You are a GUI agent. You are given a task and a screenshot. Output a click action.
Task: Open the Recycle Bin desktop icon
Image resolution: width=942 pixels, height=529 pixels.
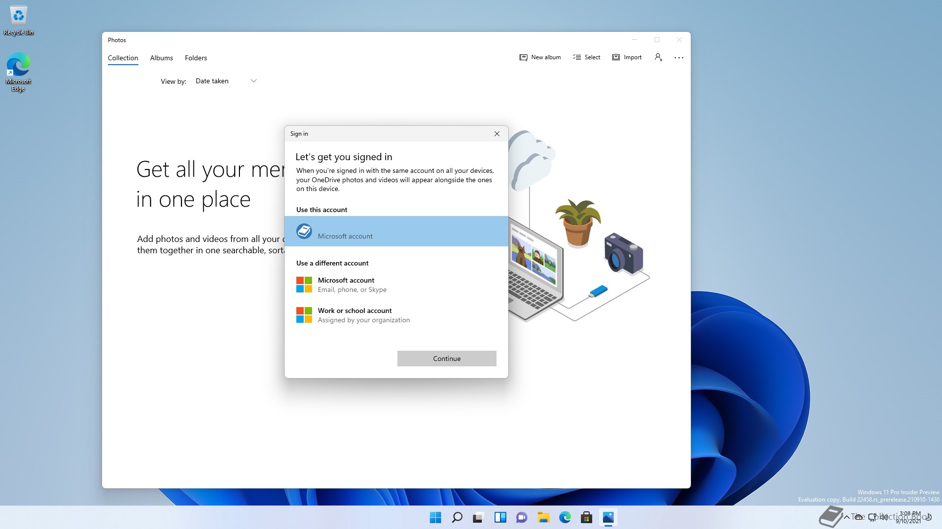point(19,21)
